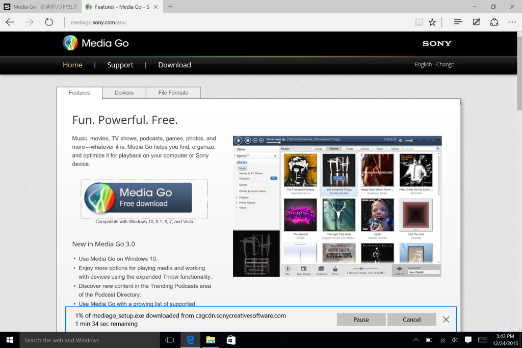Open the Edge Hub icon
The height and width of the screenshot is (348, 522).
458,22
